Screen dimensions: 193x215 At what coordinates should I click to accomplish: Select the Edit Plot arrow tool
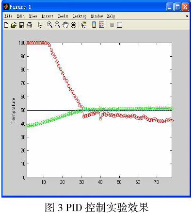[x=40, y=25]
